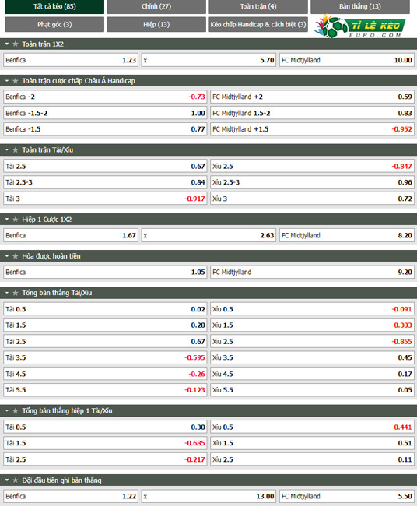Select Tài 5.5 at -0.123
This screenshot has height=510, width=417.
pyautogui.click(x=105, y=390)
